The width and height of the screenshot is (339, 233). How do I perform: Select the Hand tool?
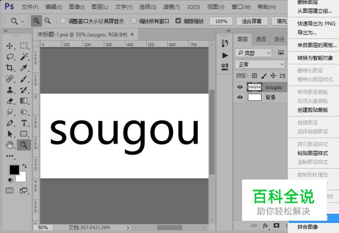(x=10, y=145)
